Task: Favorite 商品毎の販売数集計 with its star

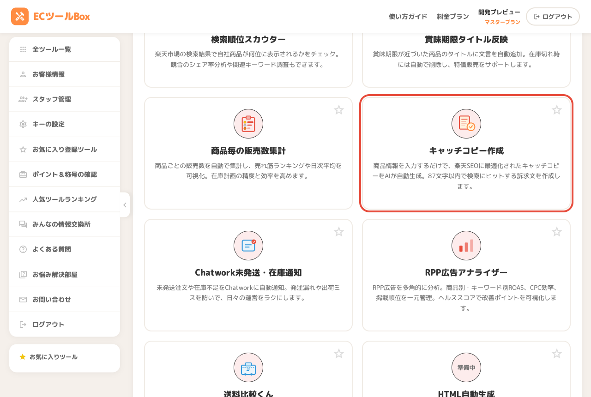Action: (339, 110)
